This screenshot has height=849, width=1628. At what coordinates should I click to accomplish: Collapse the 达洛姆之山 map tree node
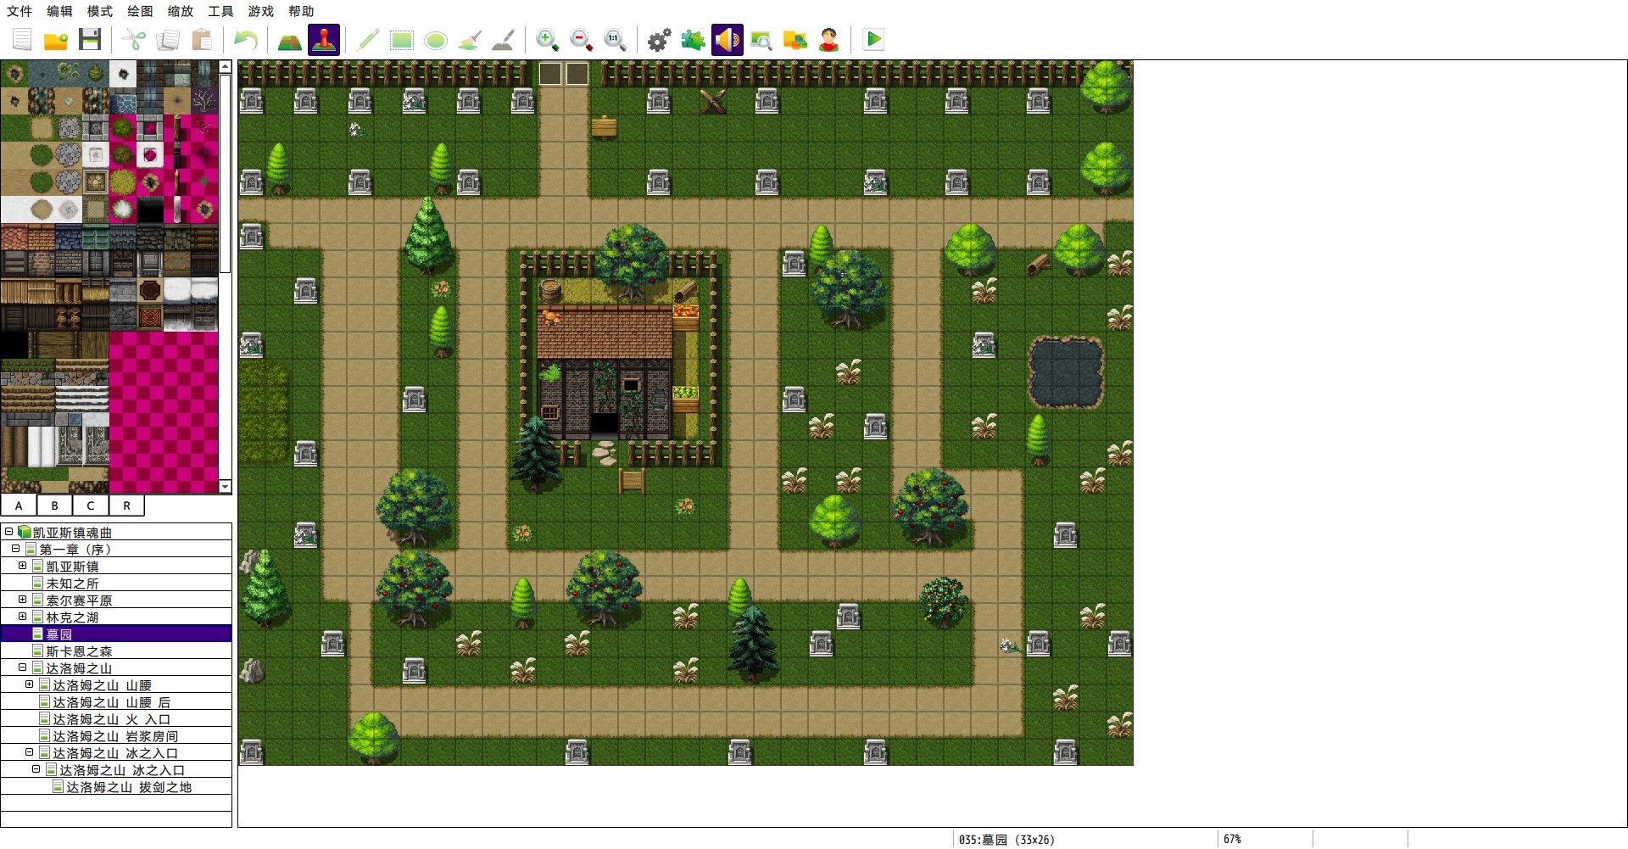tap(23, 667)
